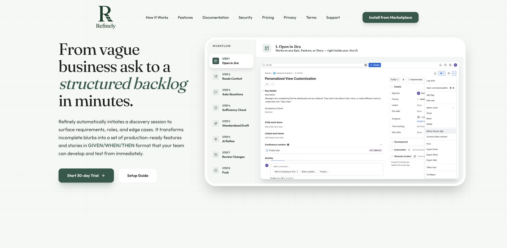Click the 'Who is working on this...?' suggestion
This screenshot has width=507, height=248.
286,172
